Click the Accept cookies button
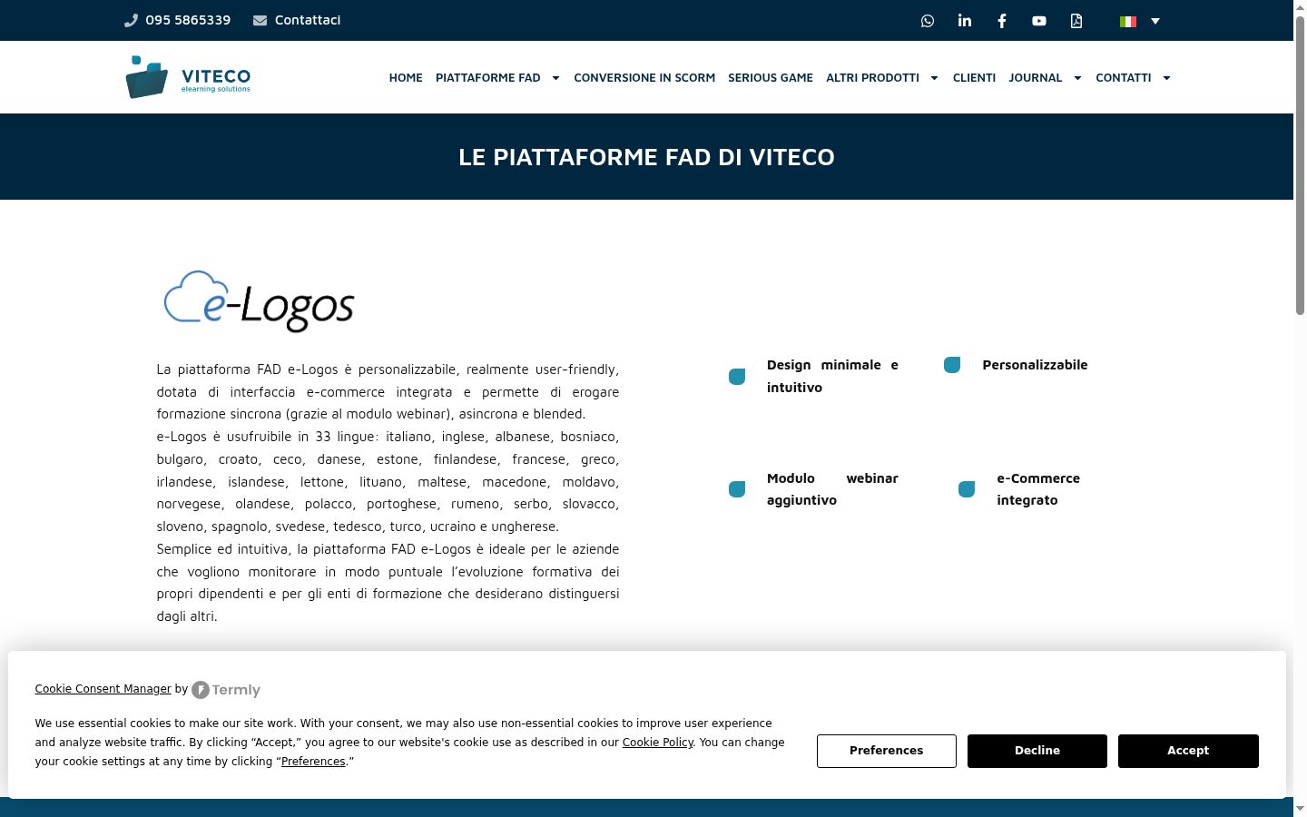 tap(1188, 751)
